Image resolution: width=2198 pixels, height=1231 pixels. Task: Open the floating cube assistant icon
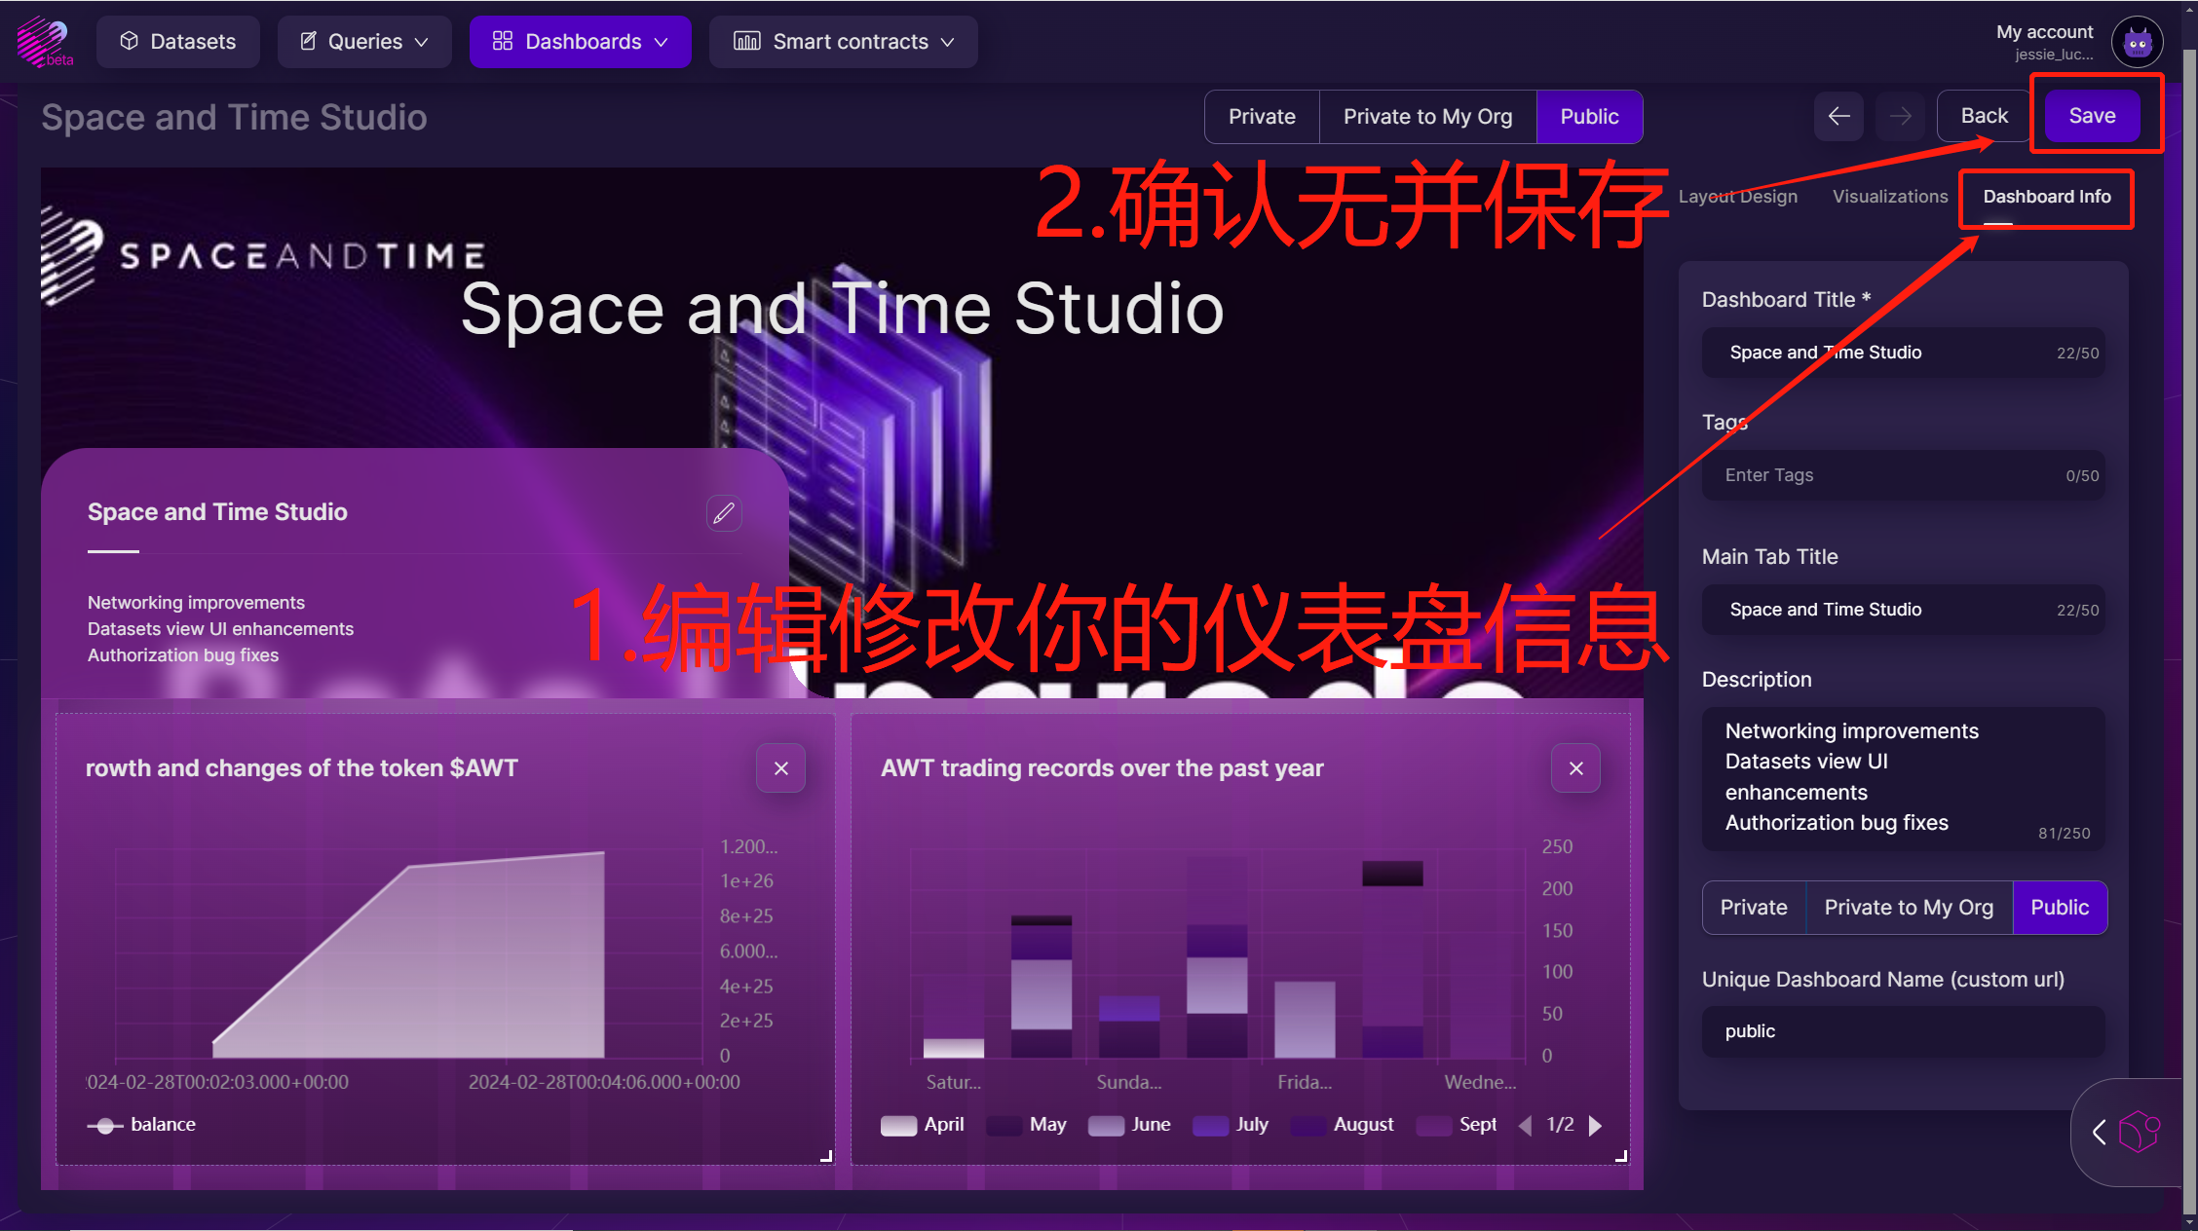point(2139,1132)
